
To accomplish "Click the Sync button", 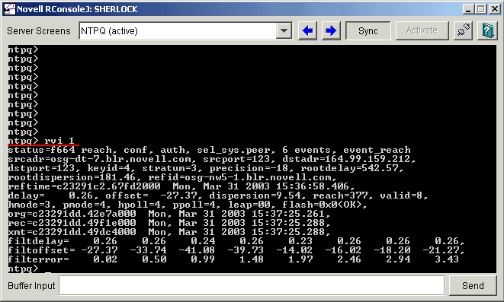I will [x=368, y=30].
